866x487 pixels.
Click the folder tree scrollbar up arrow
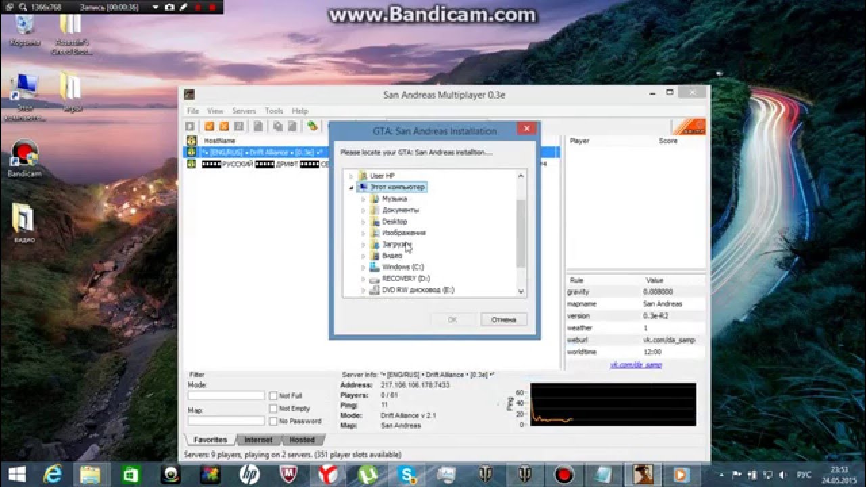point(521,176)
